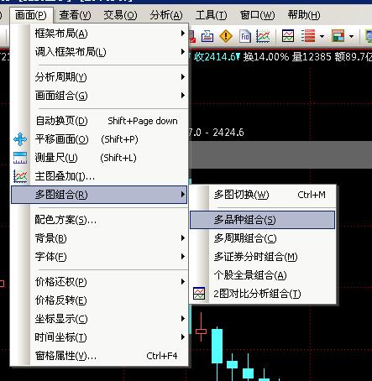Expand 价格还权(P) submenu
Screen dimensions: 372x381
coord(99,281)
